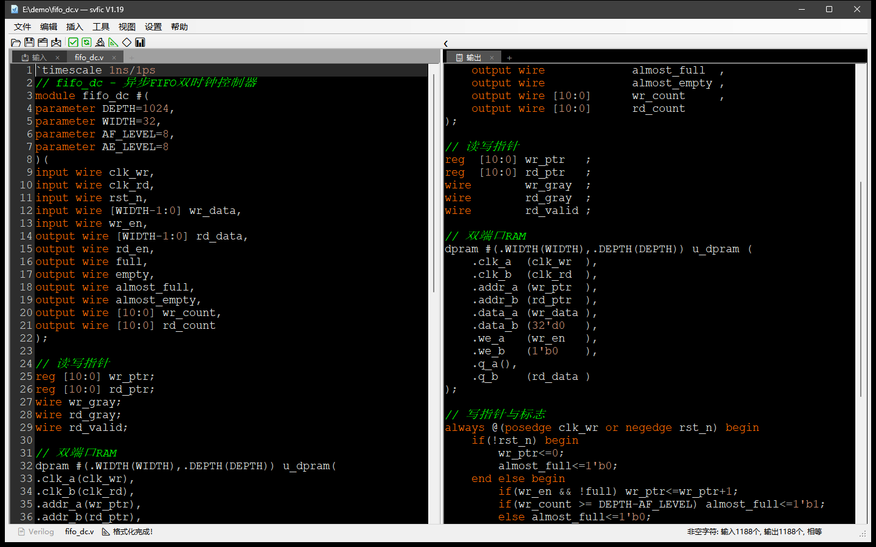Click 'parameter DEPTH=1024,' in the left editor

point(105,109)
